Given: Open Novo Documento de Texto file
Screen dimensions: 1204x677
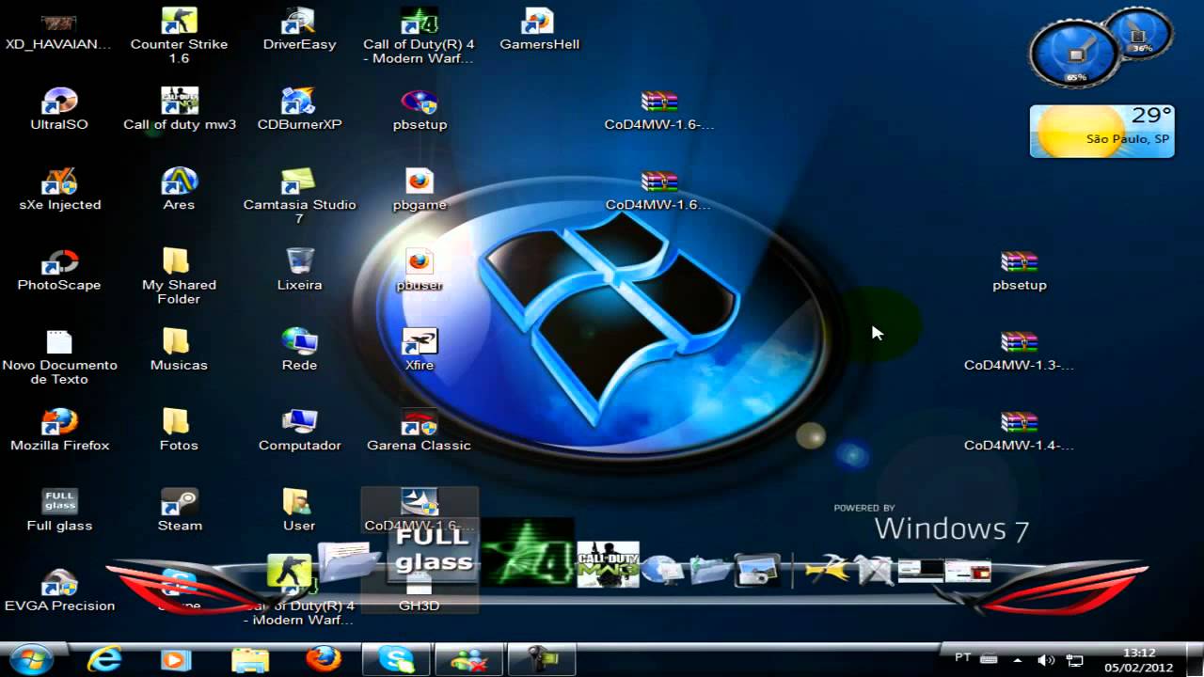Looking at the screenshot, I should (x=59, y=358).
